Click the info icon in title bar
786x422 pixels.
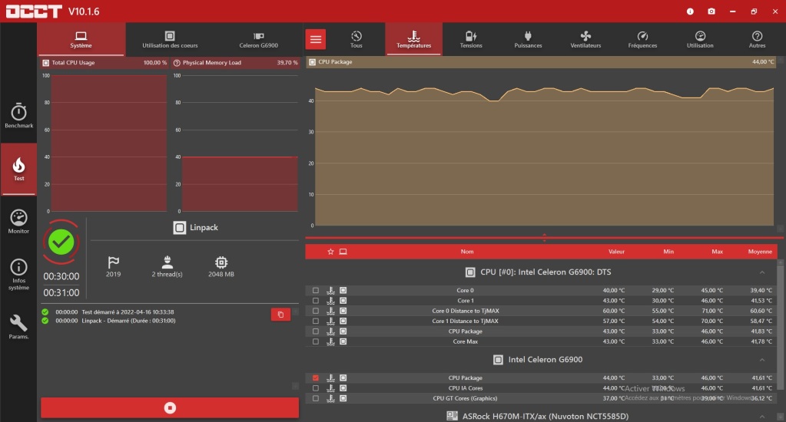pos(690,11)
